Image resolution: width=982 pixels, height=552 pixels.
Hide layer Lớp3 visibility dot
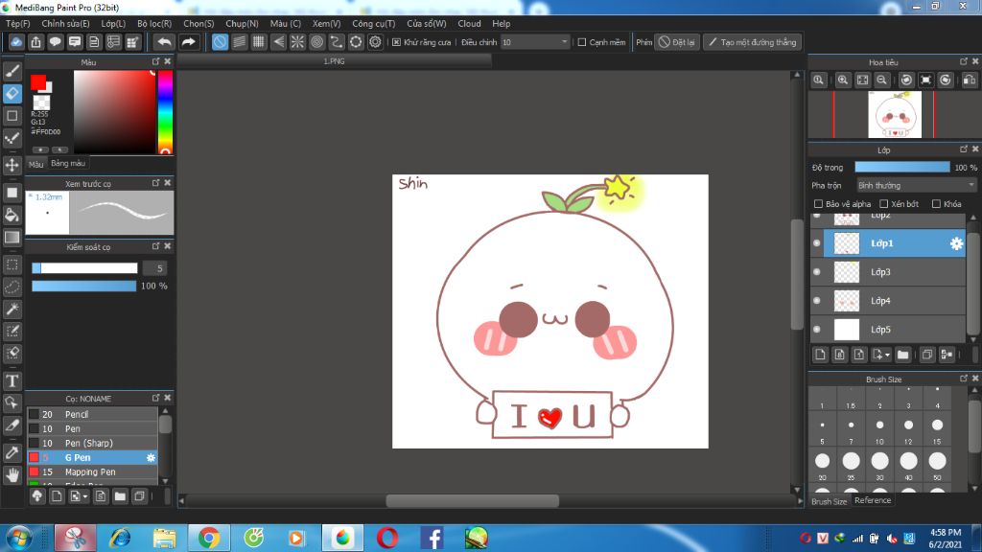pos(817,272)
